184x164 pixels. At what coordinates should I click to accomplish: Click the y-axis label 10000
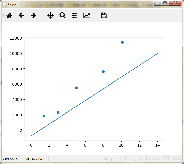[16, 54]
